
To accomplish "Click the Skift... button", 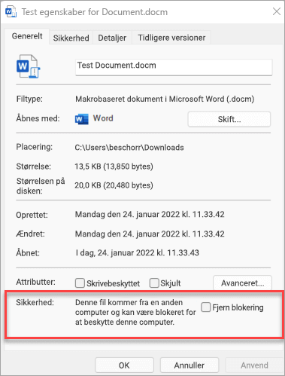I will coord(229,119).
